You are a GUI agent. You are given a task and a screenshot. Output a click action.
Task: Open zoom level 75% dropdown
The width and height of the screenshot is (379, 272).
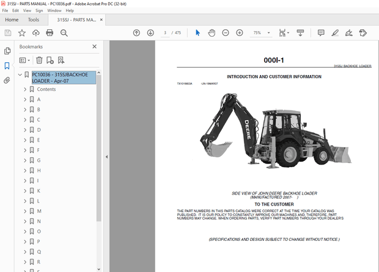(268, 33)
